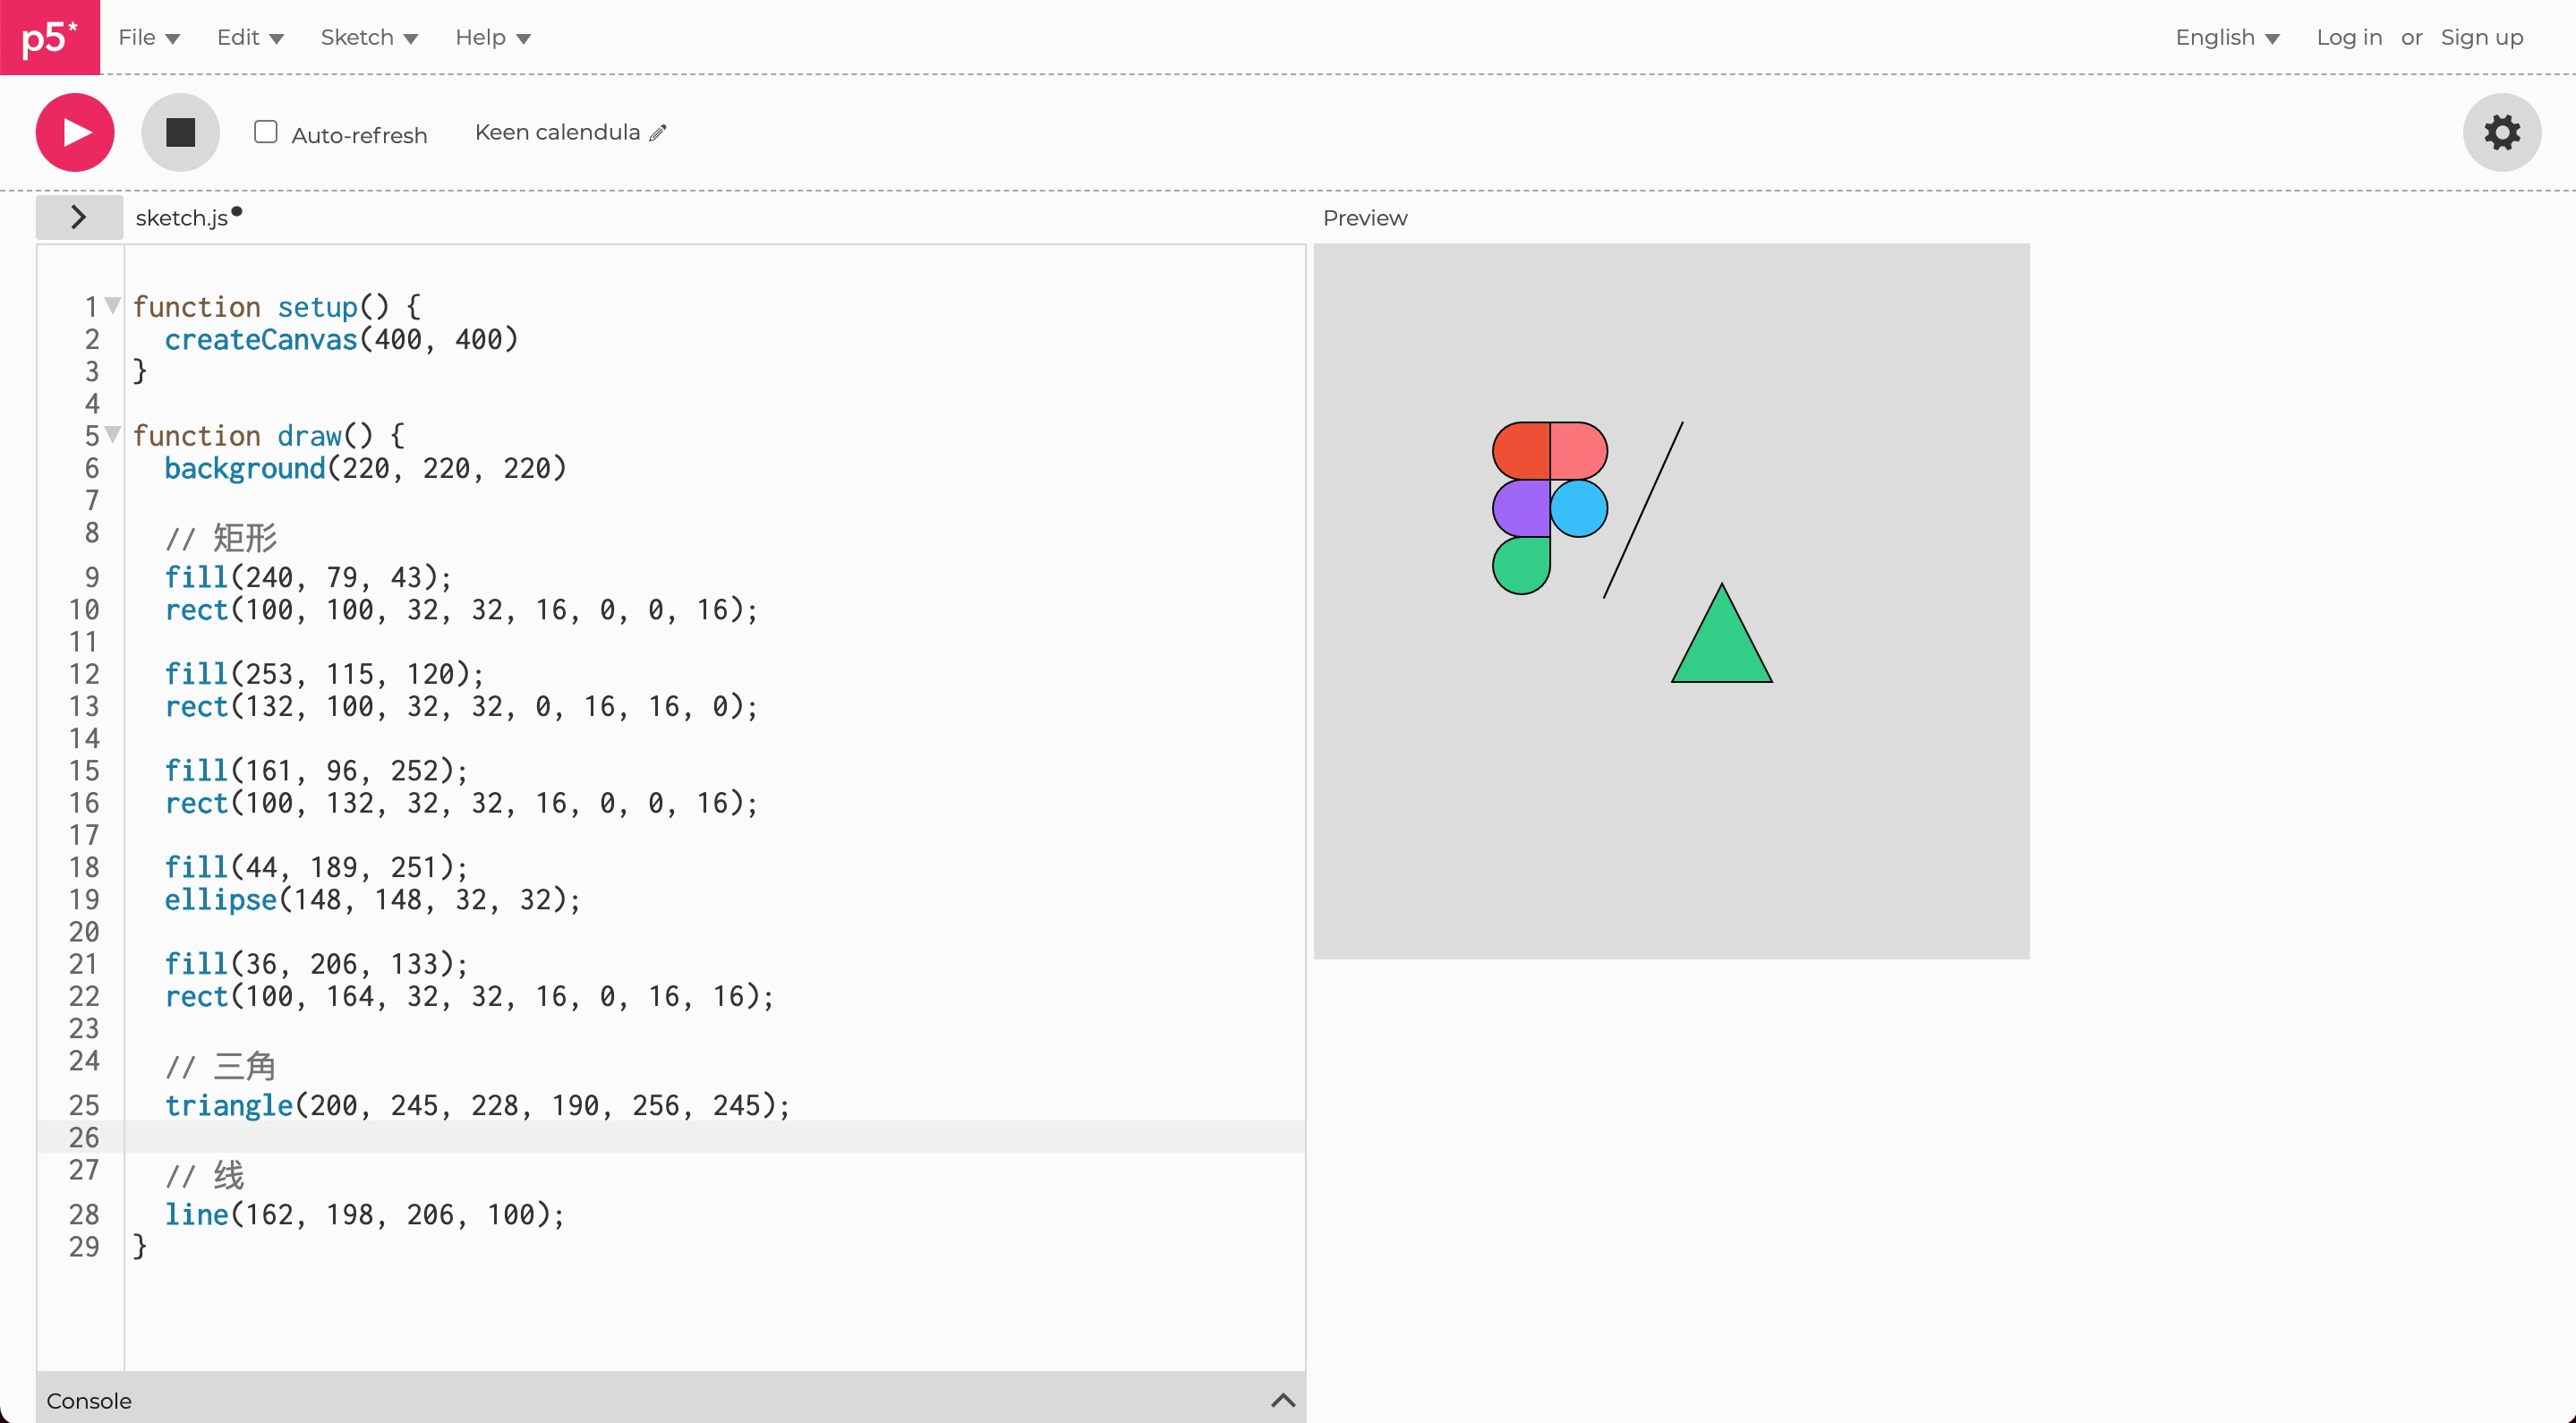The image size is (2576, 1423).
Task: Open the English language dropdown
Action: (x=2227, y=37)
